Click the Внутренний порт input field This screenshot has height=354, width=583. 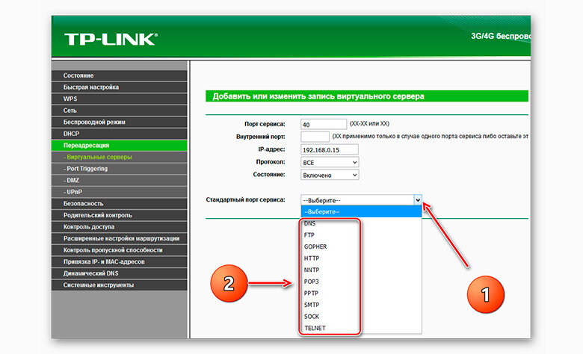click(x=315, y=137)
